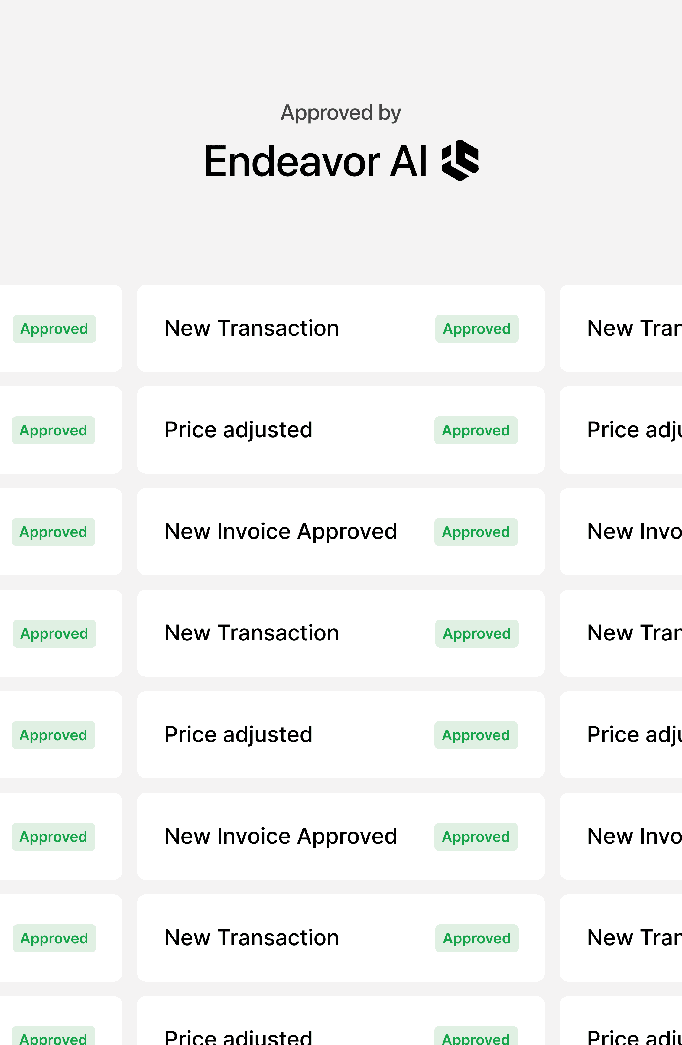The height and width of the screenshot is (1045, 682).
Task: Click the Approved badge on top-left partial card
Action: (54, 329)
